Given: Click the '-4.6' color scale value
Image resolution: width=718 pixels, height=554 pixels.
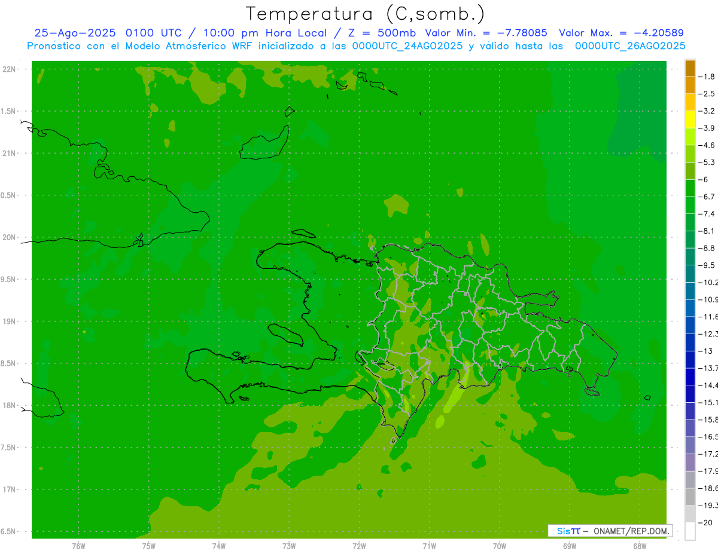Looking at the screenshot, I should point(707,145).
